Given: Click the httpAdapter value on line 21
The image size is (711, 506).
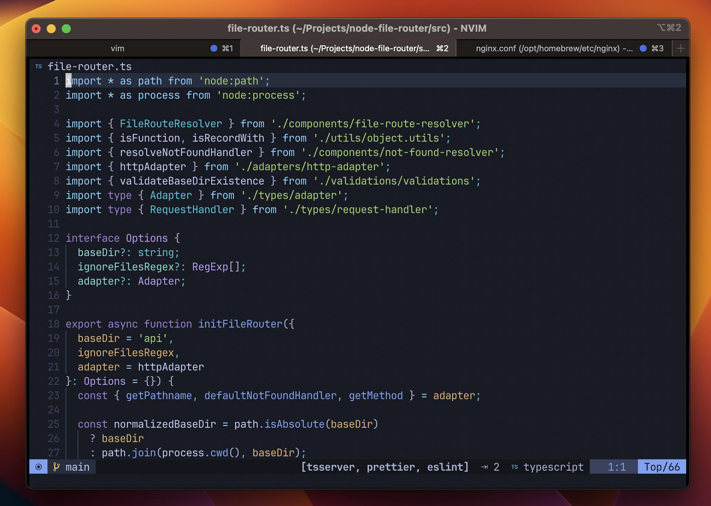Looking at the screenshot, I should pyautogui.click(x=170, y=367).
